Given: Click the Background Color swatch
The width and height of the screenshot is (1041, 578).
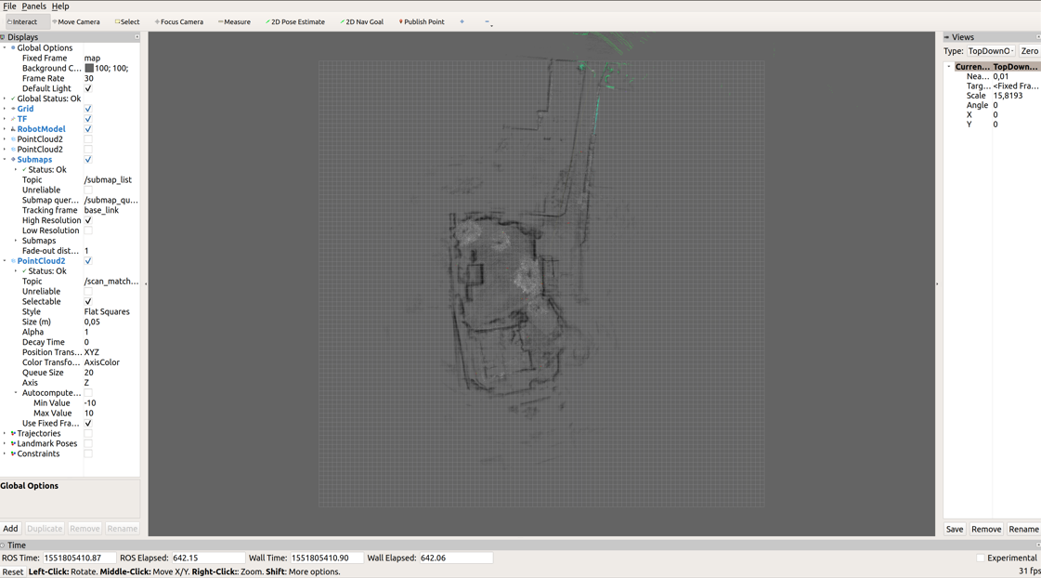Looking at the screenshot, I should coord(89,68).
